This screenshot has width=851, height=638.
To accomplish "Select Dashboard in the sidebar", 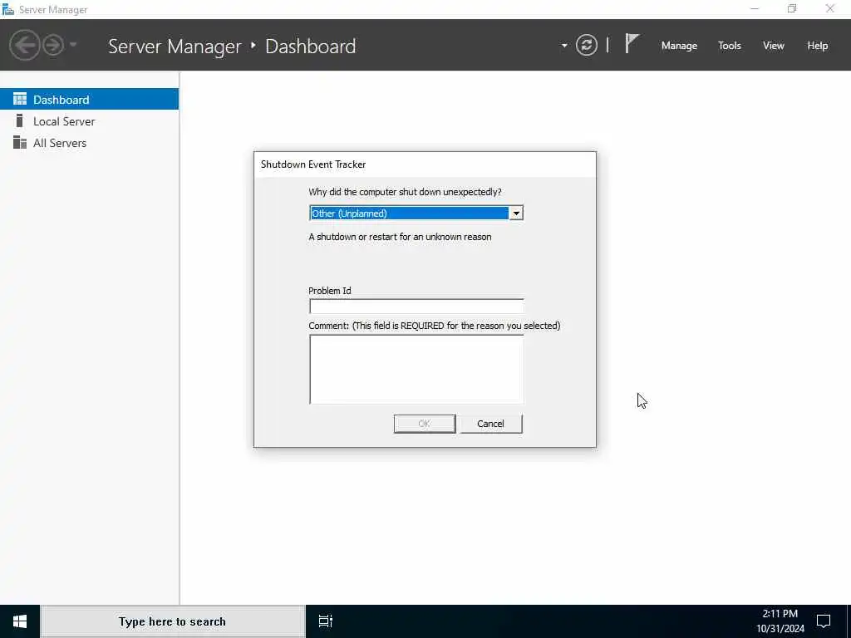I will click(89, 100).
